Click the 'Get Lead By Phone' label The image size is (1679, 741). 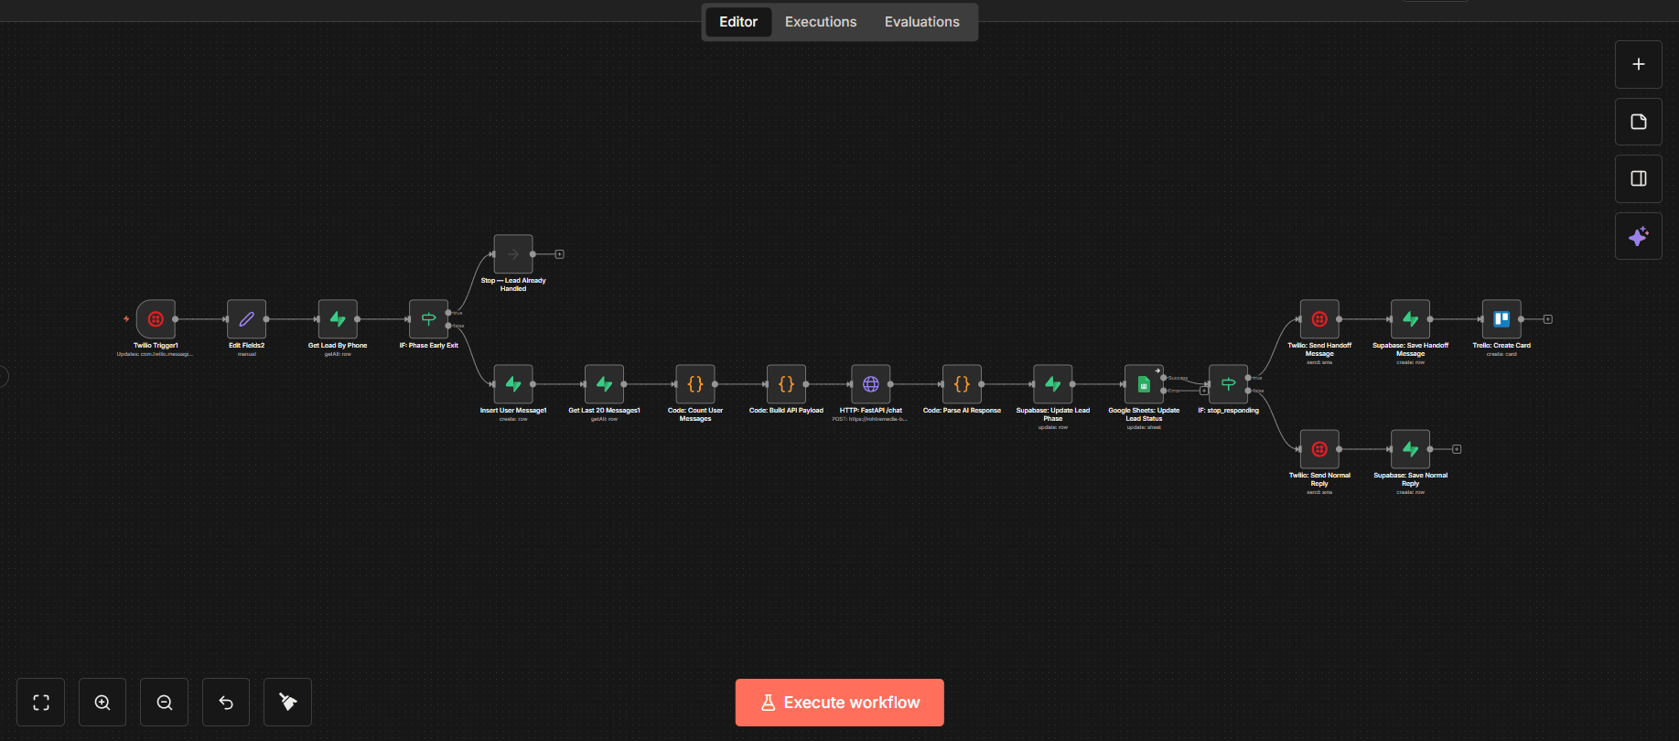(338, 346)
